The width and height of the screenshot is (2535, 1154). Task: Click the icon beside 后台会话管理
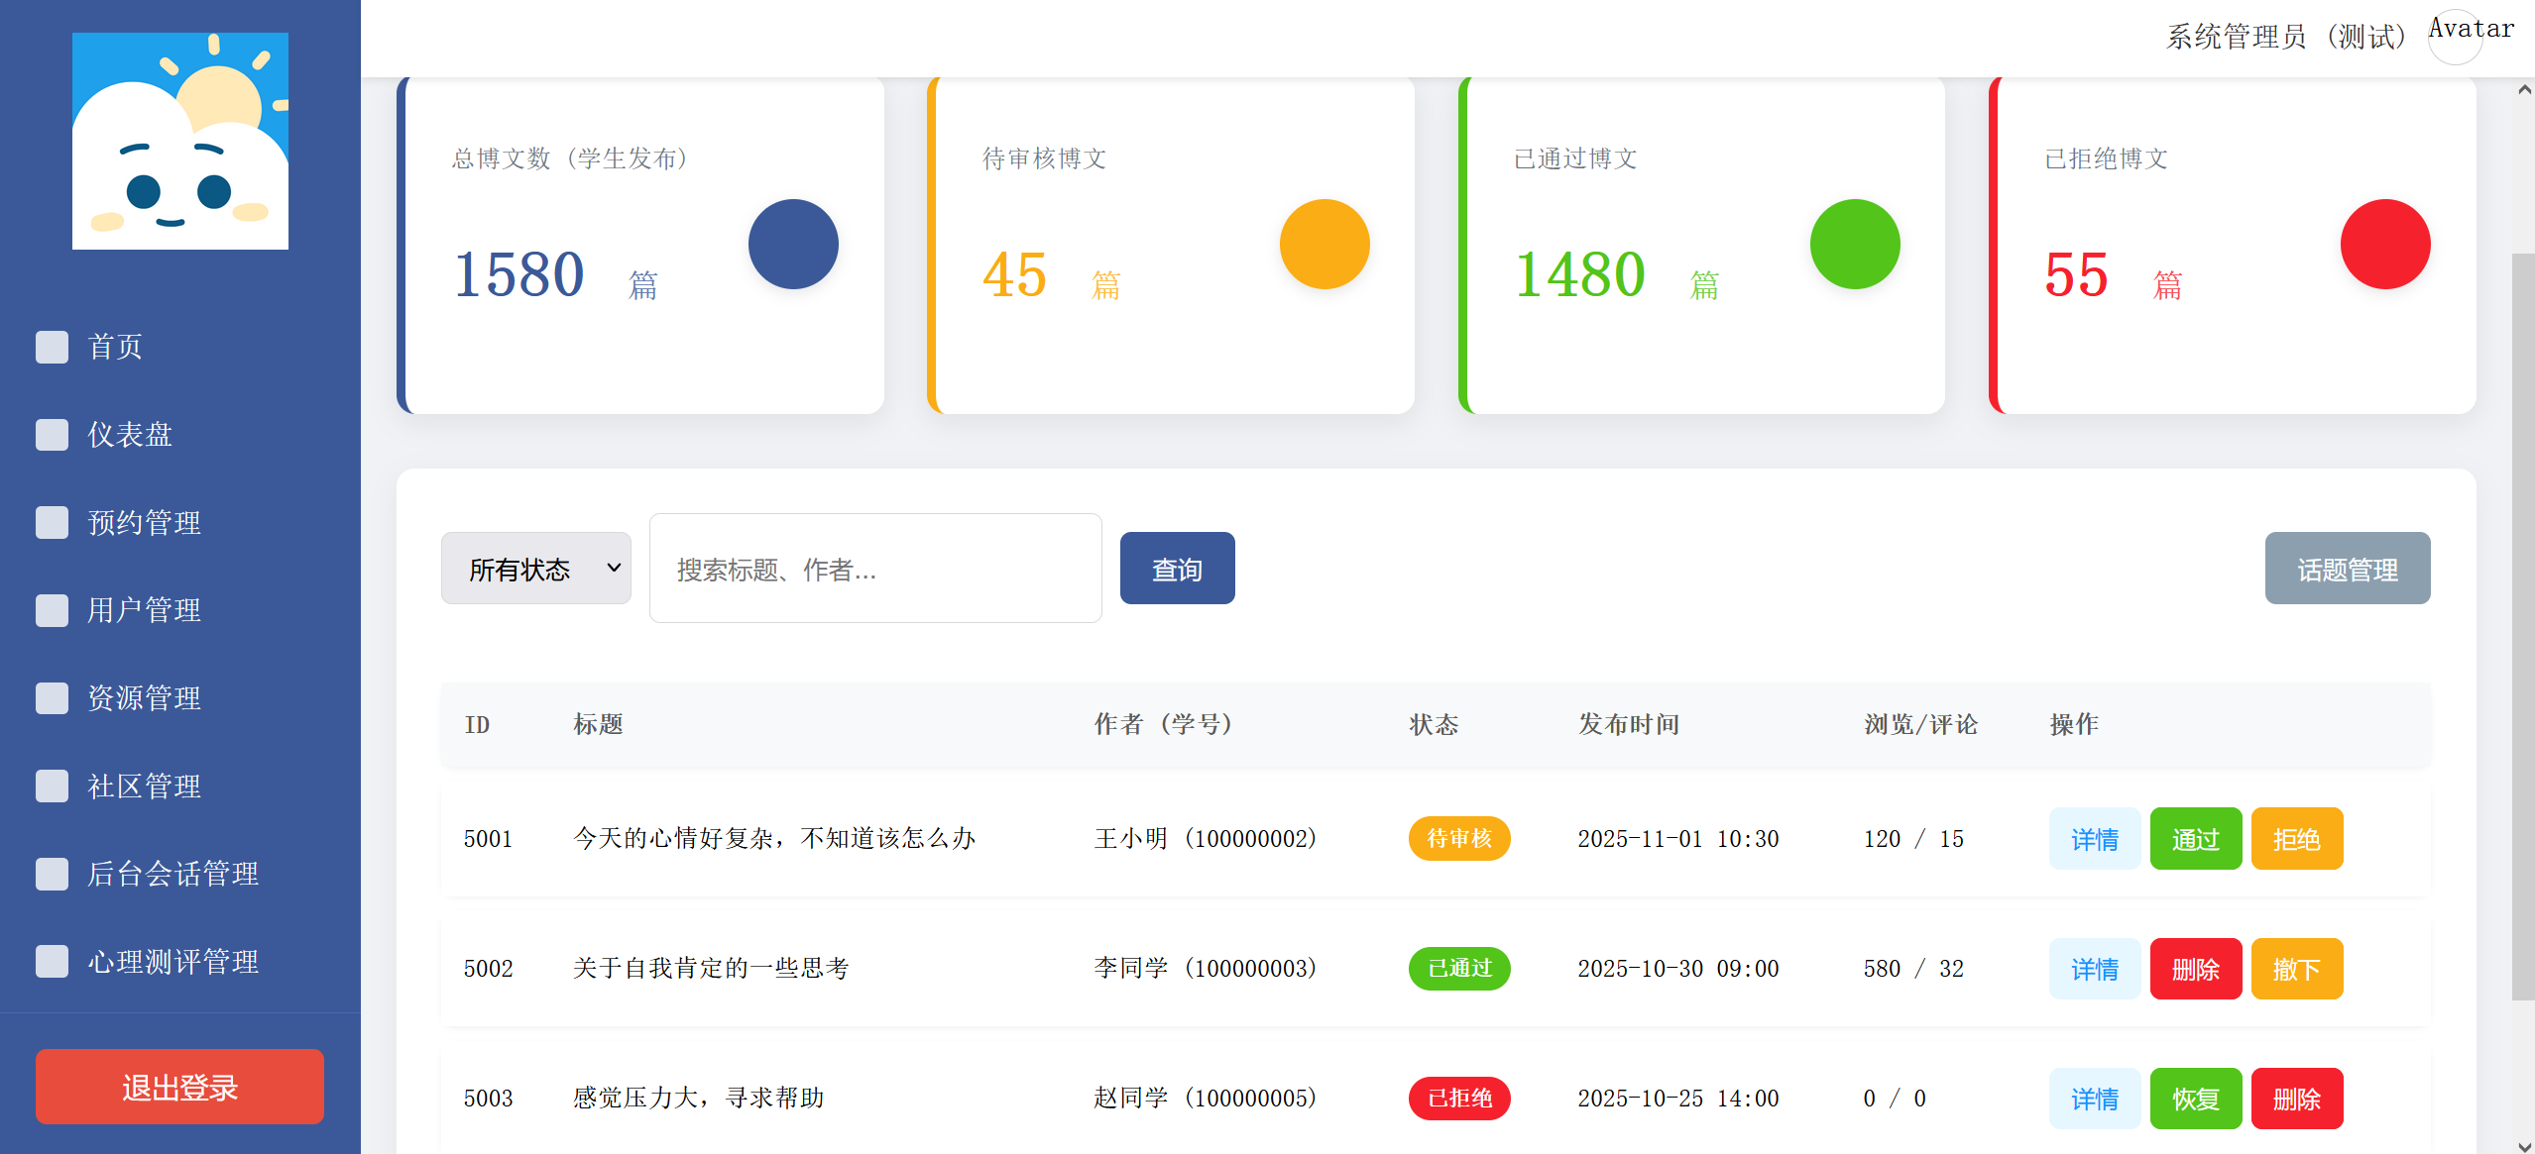point(52,874)
